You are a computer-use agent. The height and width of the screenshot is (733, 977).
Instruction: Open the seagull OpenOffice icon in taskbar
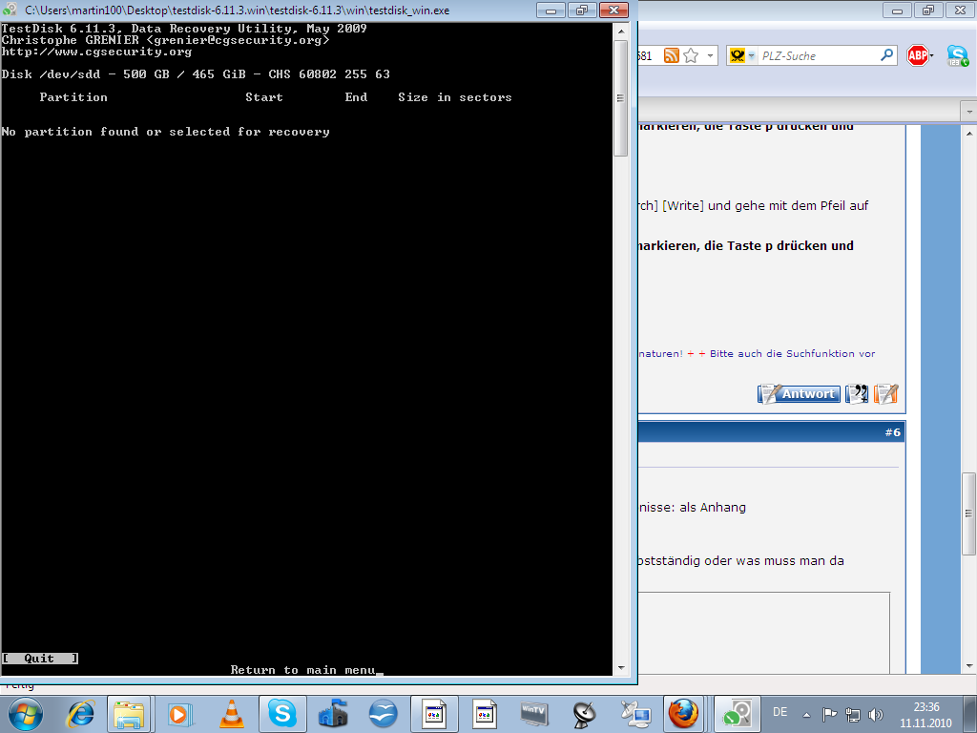point(383,714)
